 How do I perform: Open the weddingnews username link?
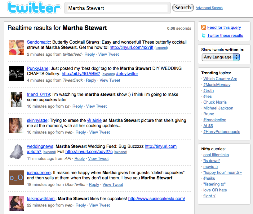point(40,146)
